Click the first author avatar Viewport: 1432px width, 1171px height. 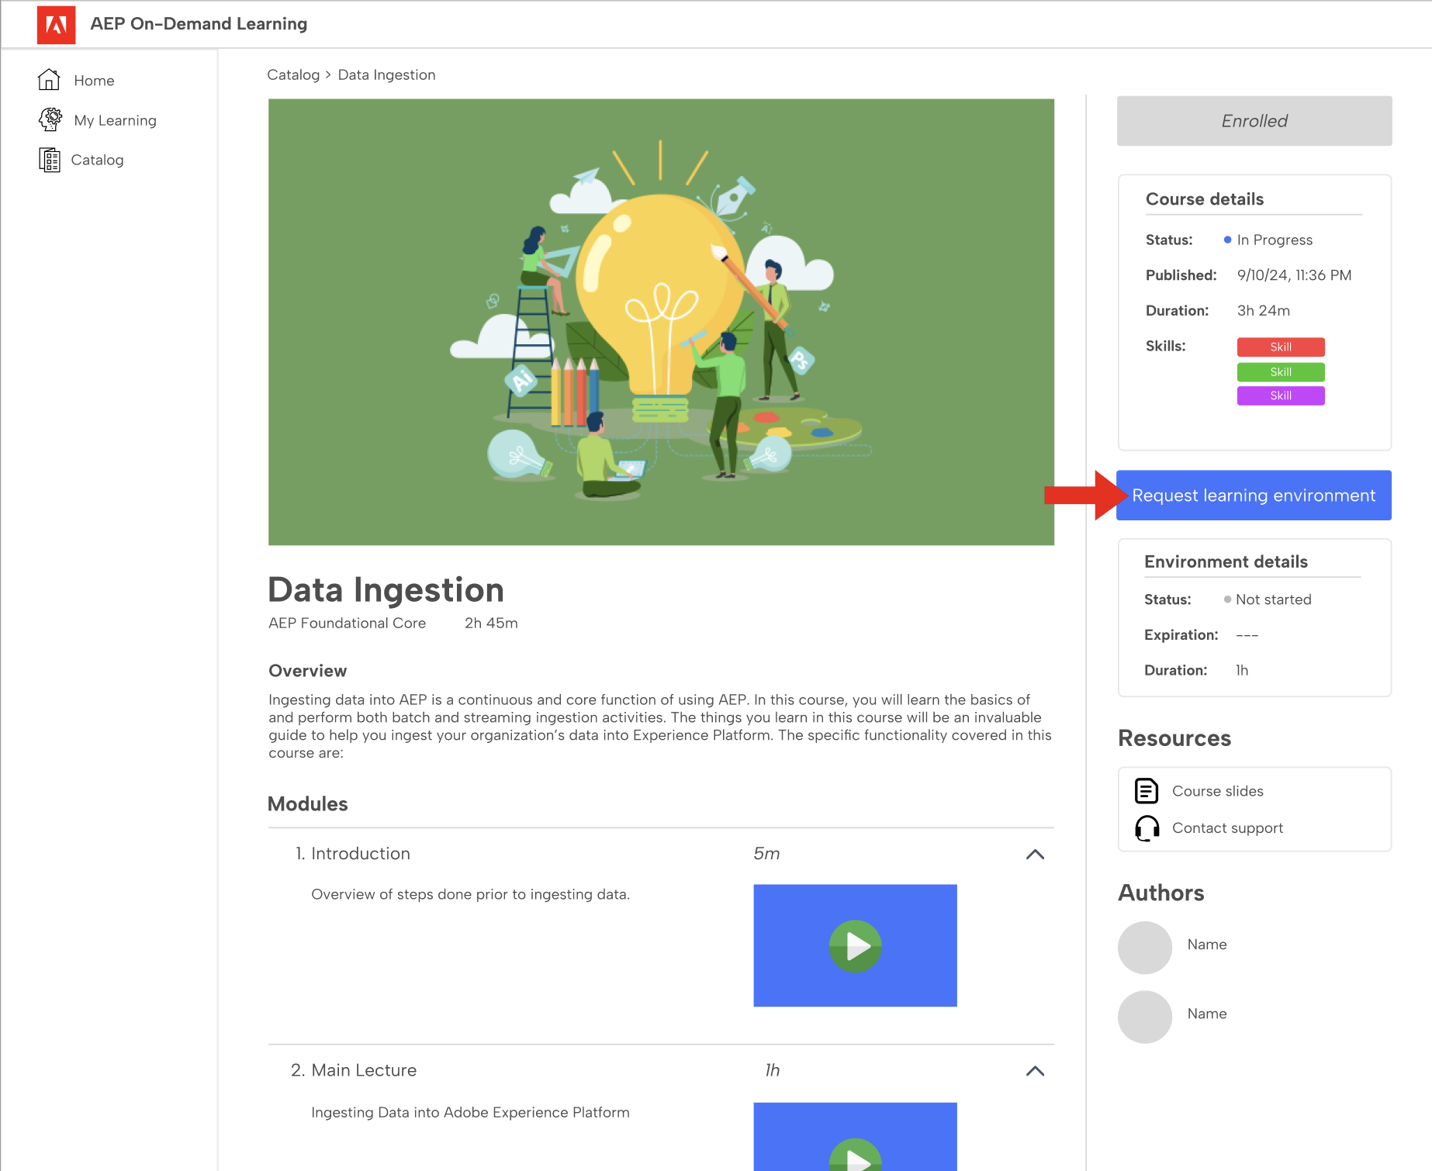[1144, 947]
